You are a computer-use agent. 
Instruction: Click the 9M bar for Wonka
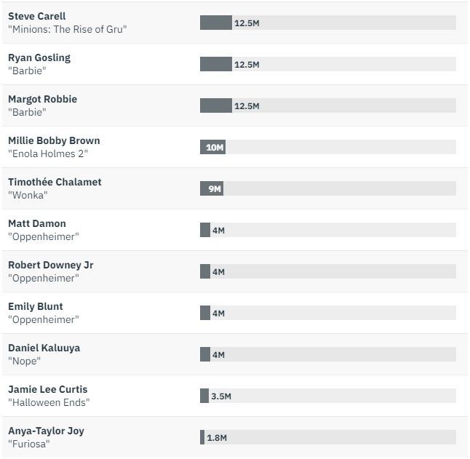click(x=211, y=188)
